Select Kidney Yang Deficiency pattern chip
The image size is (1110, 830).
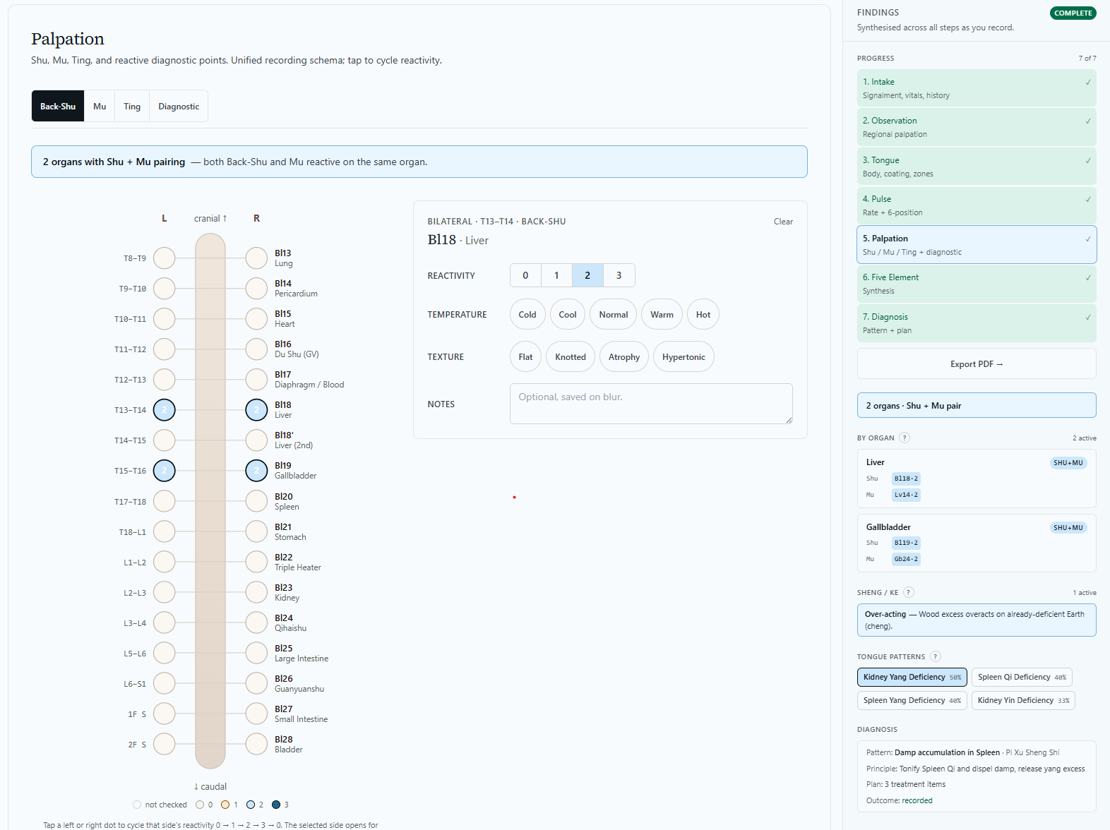(x=912, y=677)
